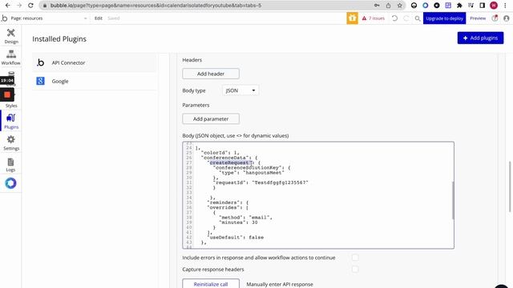Open the Chrome profile avatar

[x=494, y=6]
